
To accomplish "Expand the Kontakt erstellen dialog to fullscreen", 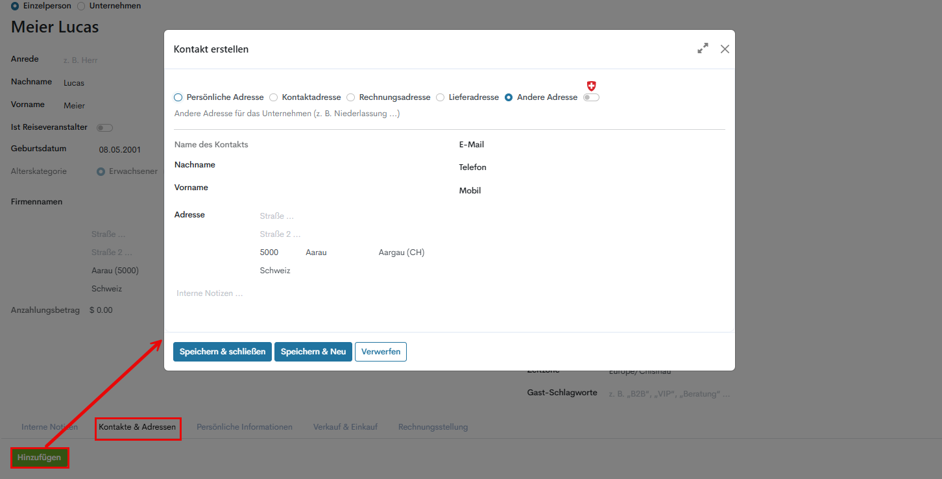I will (x=703, y=49).
